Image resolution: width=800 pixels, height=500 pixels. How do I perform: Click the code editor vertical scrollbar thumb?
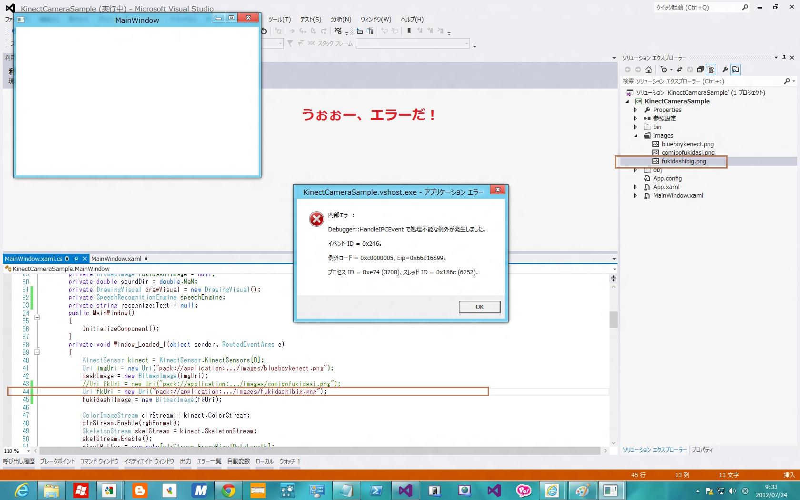point(613,320)
